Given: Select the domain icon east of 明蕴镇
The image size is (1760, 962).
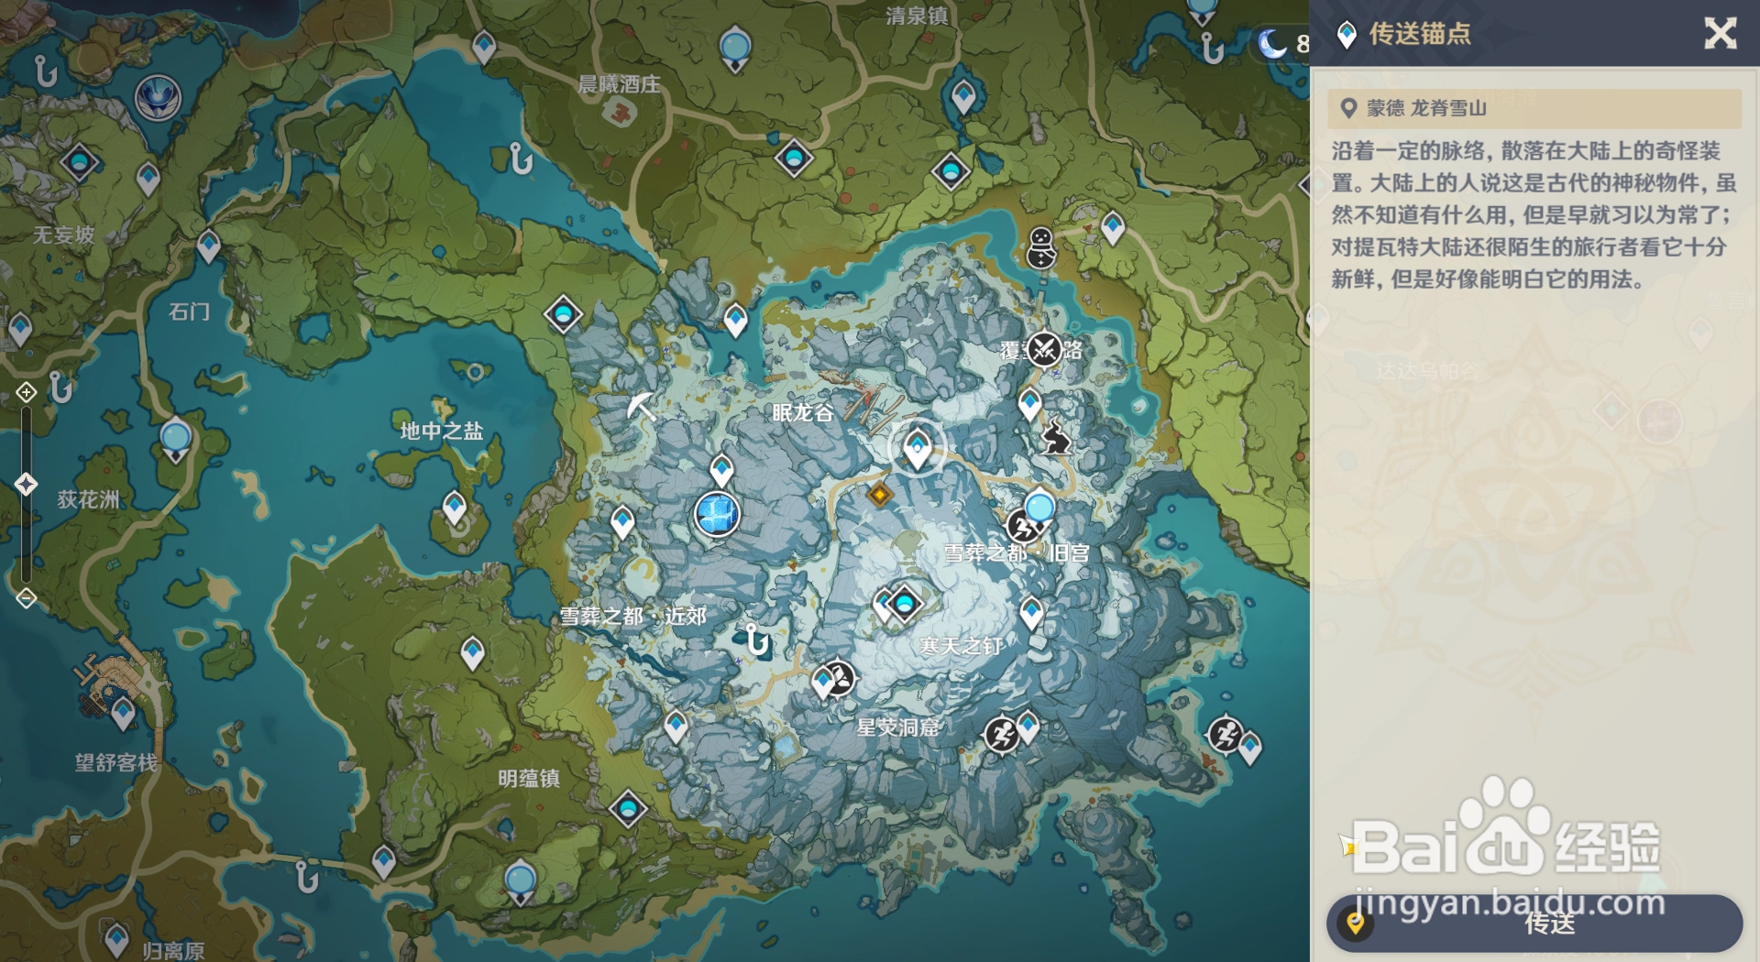Looking at the screenshot, I should click(x=628, y=809).
